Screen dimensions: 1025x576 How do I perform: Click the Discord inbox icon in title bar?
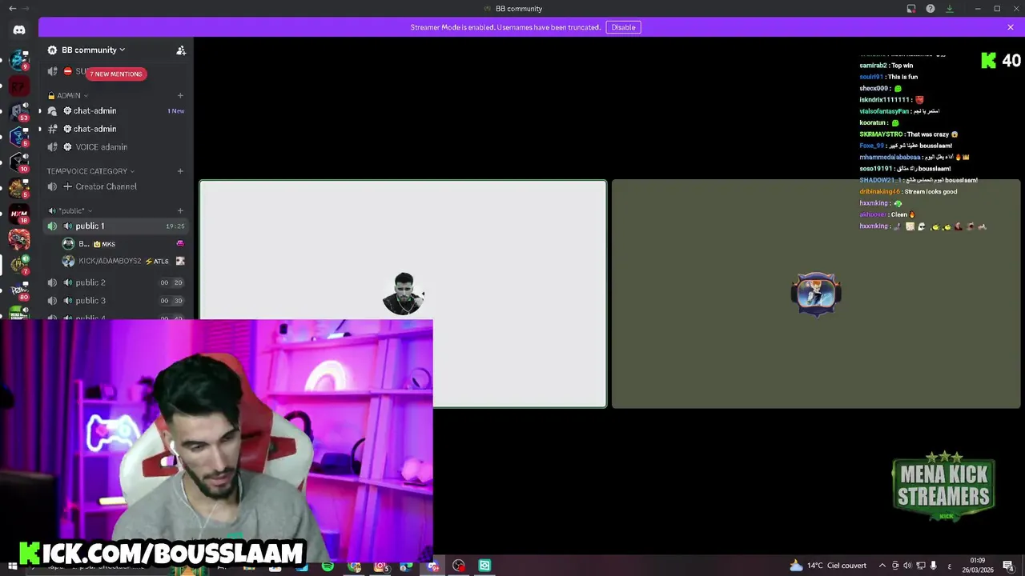tap(911, 9)
